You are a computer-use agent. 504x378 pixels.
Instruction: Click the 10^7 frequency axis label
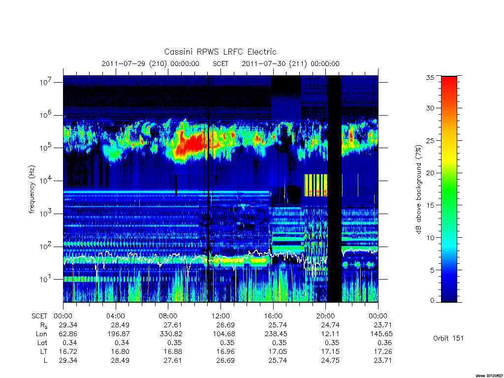[x=46, y=82]
